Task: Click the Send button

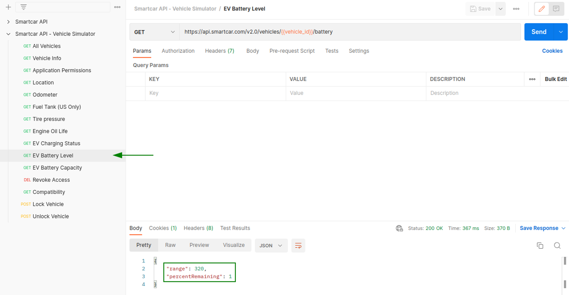Action: (x=539, y=32)
